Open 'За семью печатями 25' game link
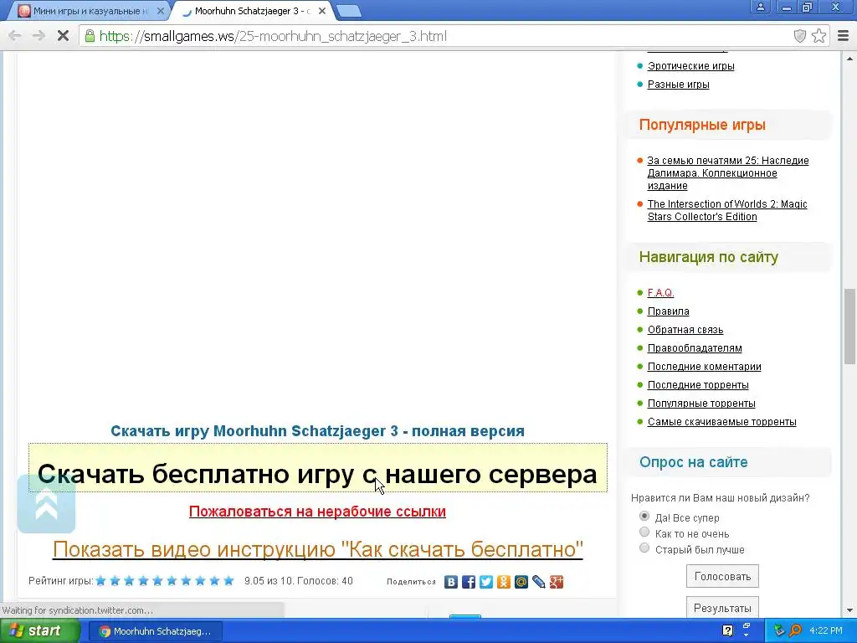Viewport: 857px width, 643px height. (728, 172)
